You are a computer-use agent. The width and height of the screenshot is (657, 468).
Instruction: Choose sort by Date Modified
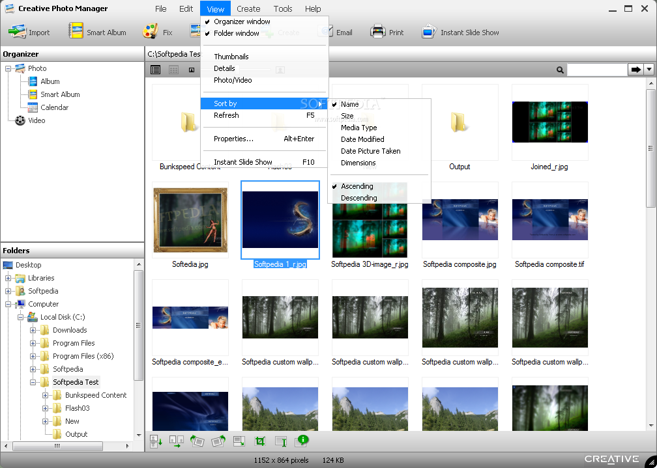point(362,139)
